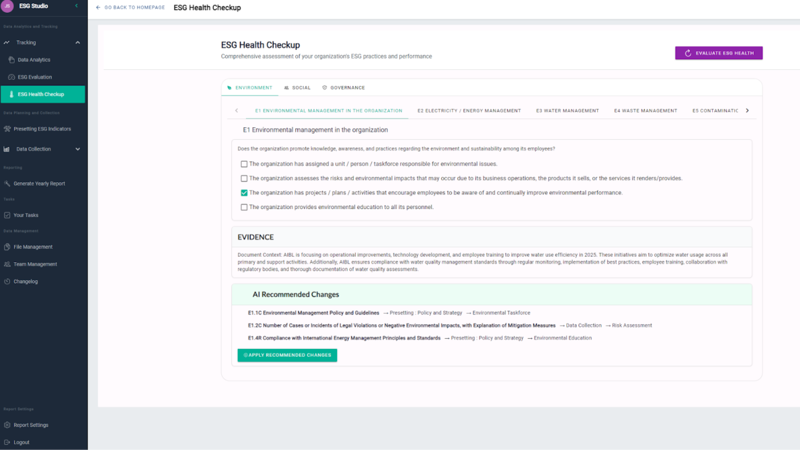Collapse the Tracking sidebar section
Viewport: 800px width, 450px height.
(x=77, y=42)
